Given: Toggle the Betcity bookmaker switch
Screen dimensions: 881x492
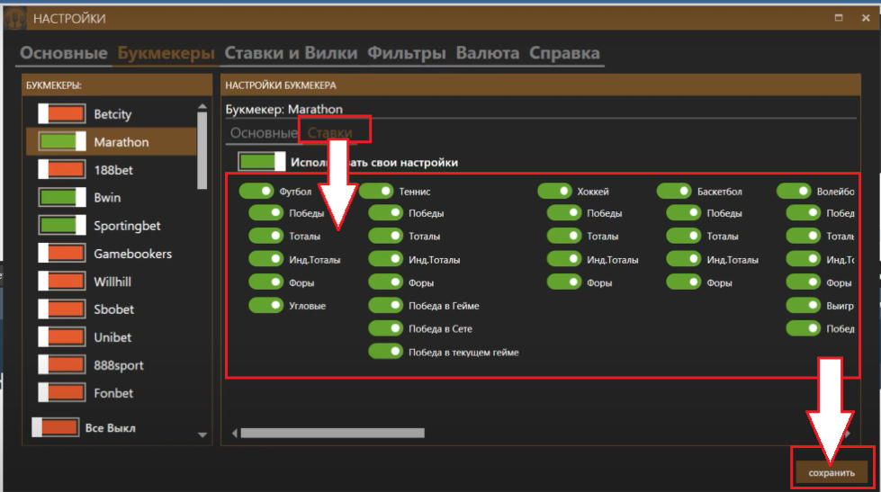Looking at the screenshot, I should pos(62,113).
